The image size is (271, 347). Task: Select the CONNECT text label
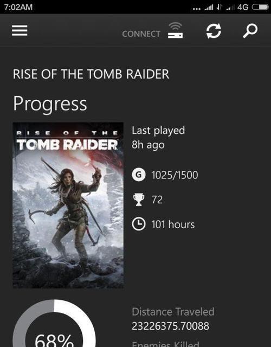tap(141, 34)
